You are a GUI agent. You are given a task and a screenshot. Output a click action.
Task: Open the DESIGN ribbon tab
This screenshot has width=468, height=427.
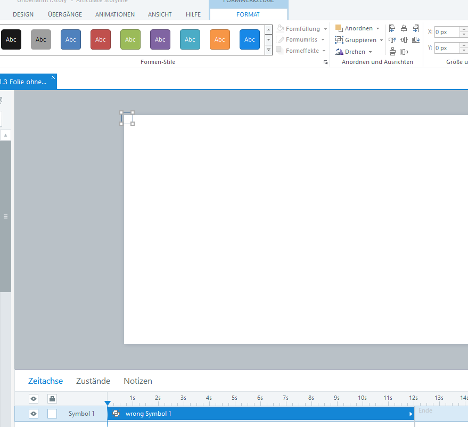pyautogui.click(x=23, y=14)
